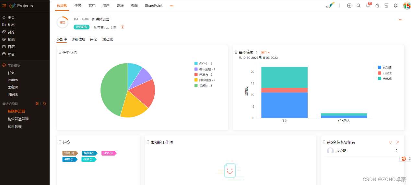Screen dimensions: 411x185
Task: Collapse the 工作概览 section
Action: point(4,65)
